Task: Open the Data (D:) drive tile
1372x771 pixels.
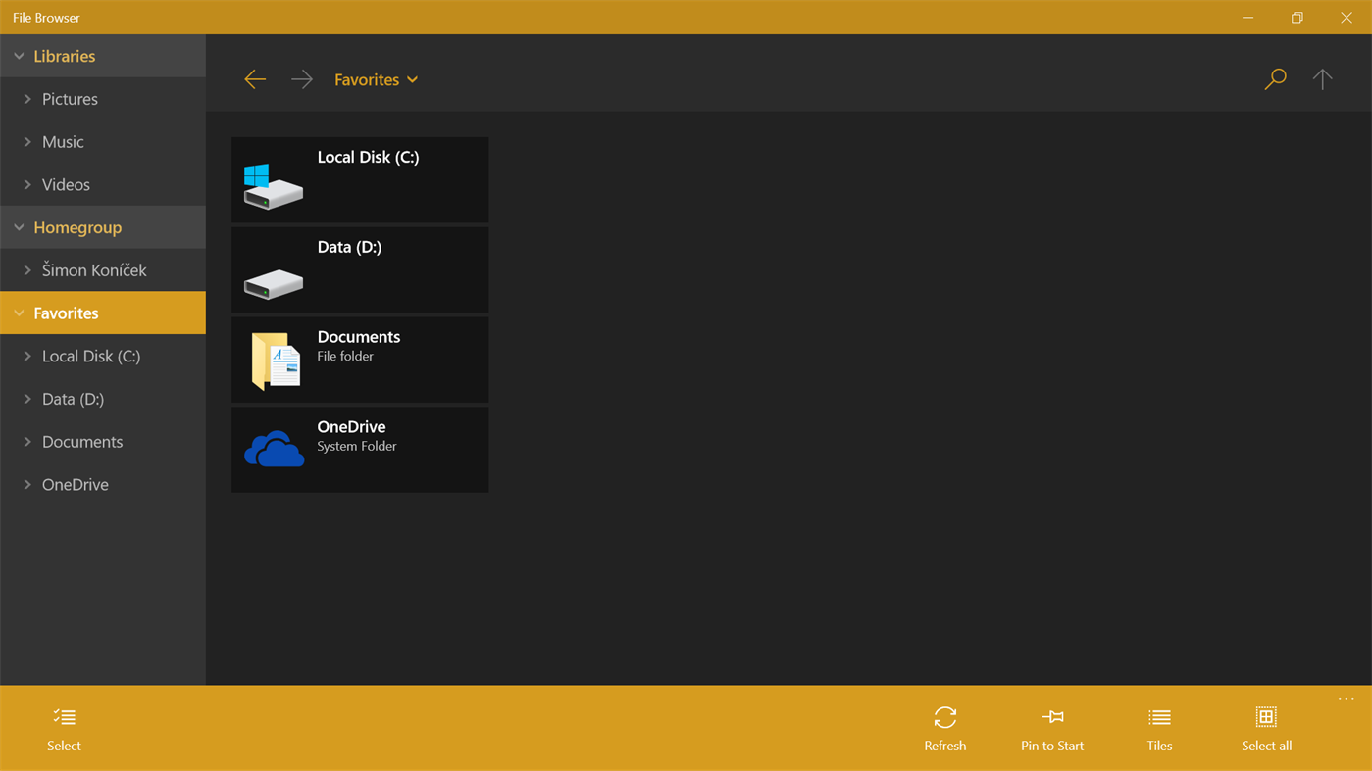Action: (359, 268)
